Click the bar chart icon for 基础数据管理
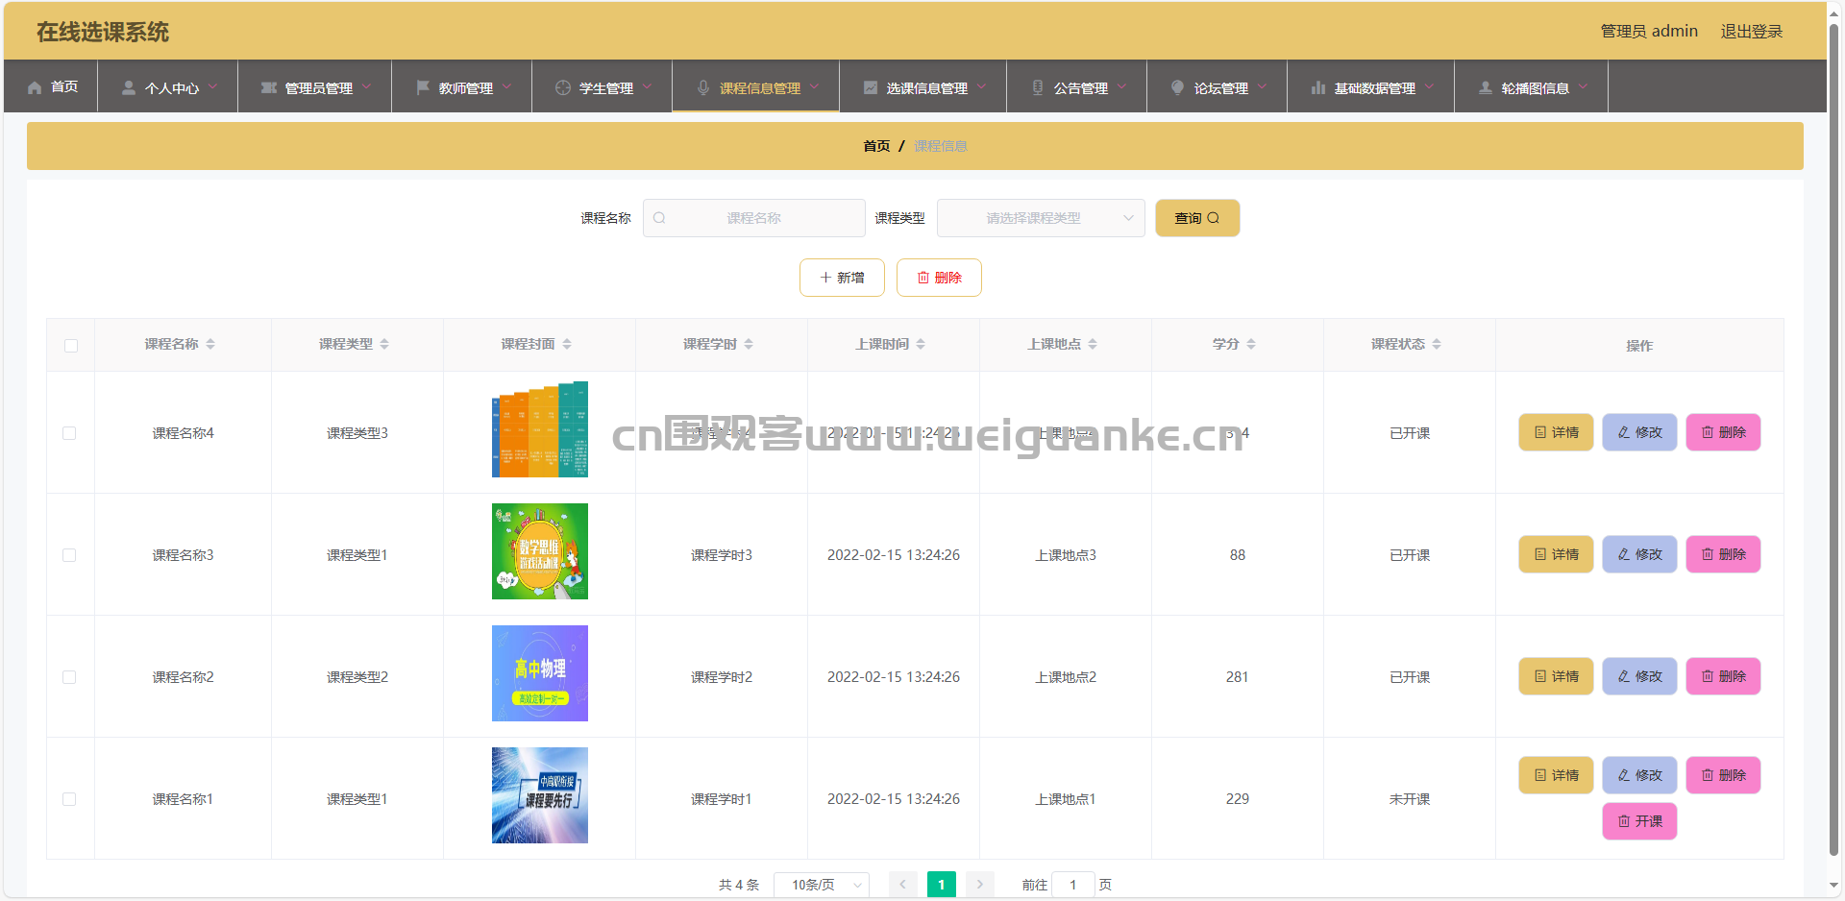Screen dimensions: 1845x901 pyautogui.click(x=1318, y=87)
